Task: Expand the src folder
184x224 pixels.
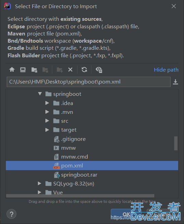Action: [47, 121]
